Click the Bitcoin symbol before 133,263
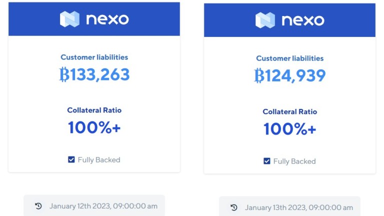 64,75
